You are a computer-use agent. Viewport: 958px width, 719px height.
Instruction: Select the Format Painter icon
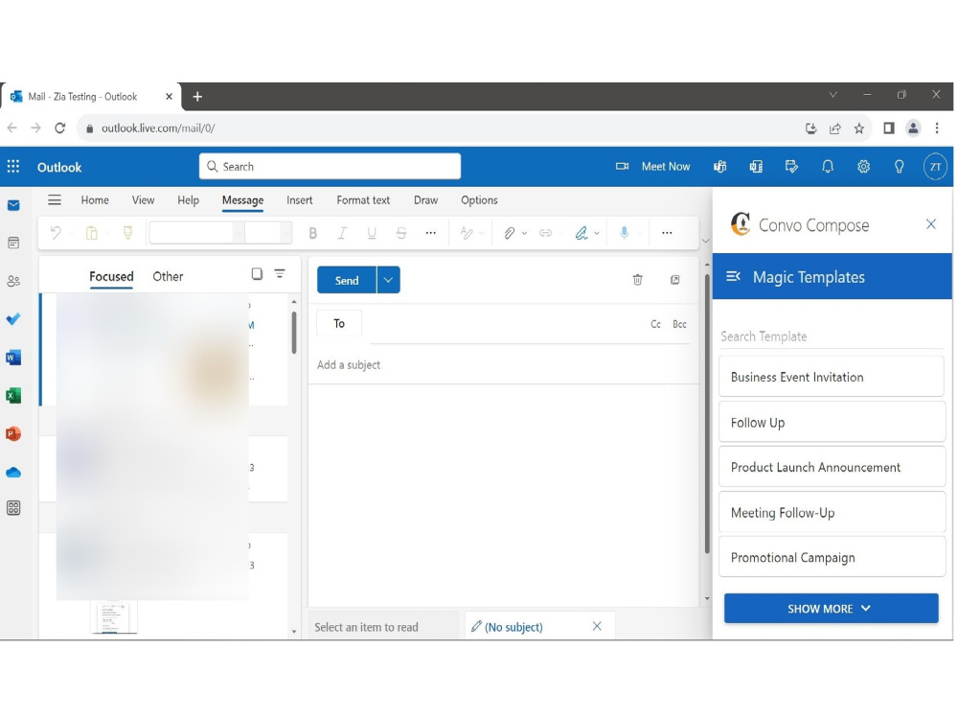point(127,233)
